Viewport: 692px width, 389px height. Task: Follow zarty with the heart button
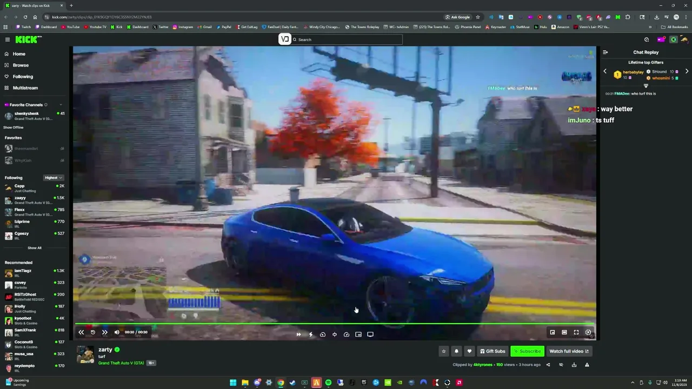click(x=469, y=351)
